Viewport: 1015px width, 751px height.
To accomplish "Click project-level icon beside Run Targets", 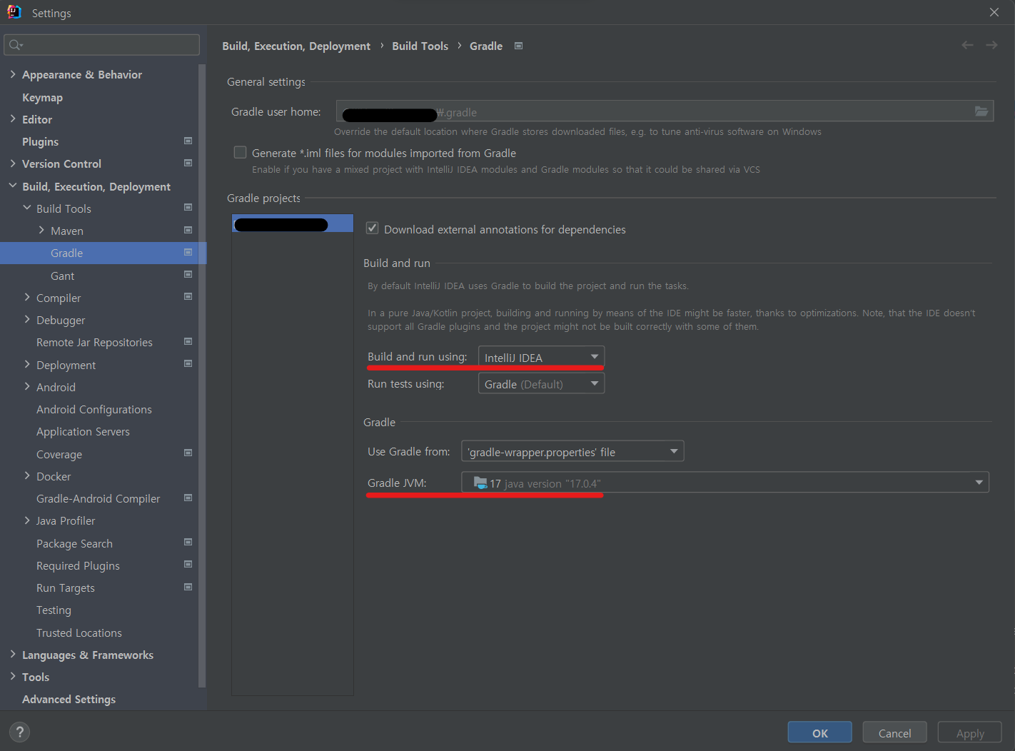I will pyautogui.click(x=188, y=587).
